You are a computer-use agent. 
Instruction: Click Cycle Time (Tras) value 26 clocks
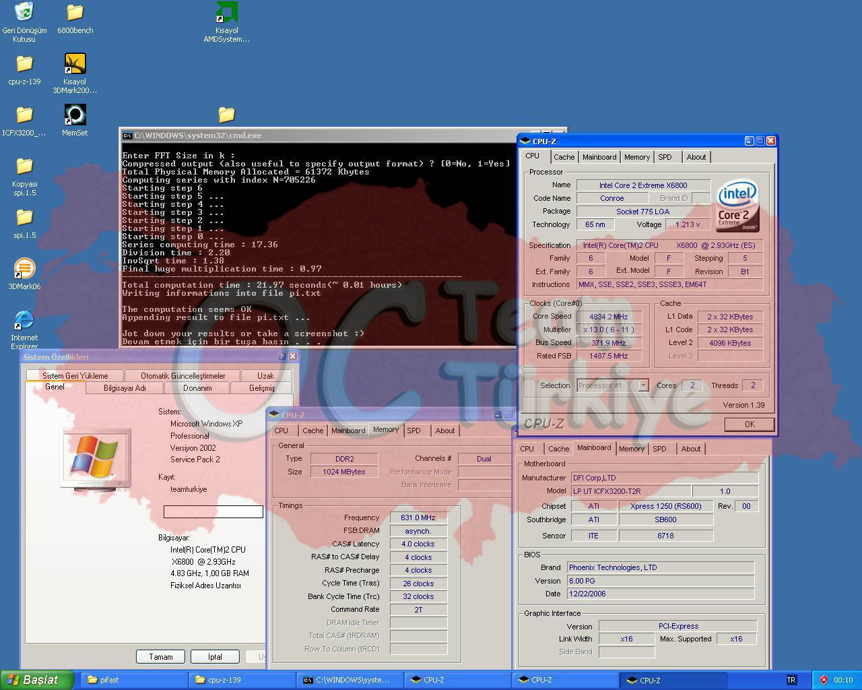(x=418, y=584)
